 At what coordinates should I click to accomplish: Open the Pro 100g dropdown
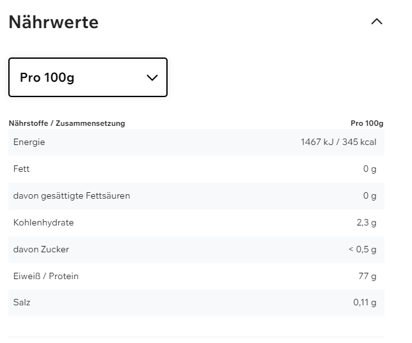(88, 77)
